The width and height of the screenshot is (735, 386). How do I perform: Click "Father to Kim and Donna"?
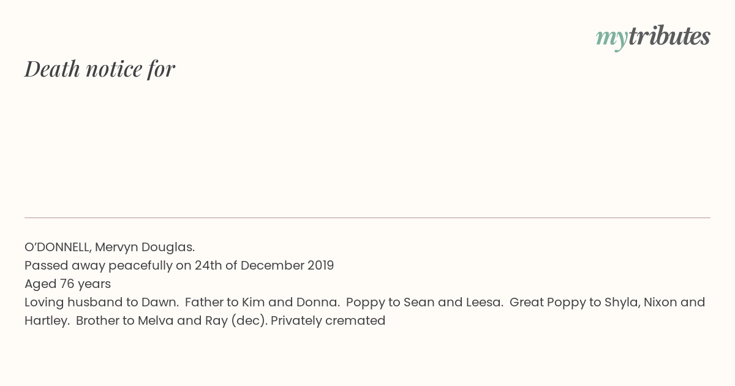coord(262,302)
